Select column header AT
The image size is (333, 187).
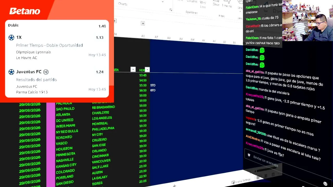click(156, 37)
